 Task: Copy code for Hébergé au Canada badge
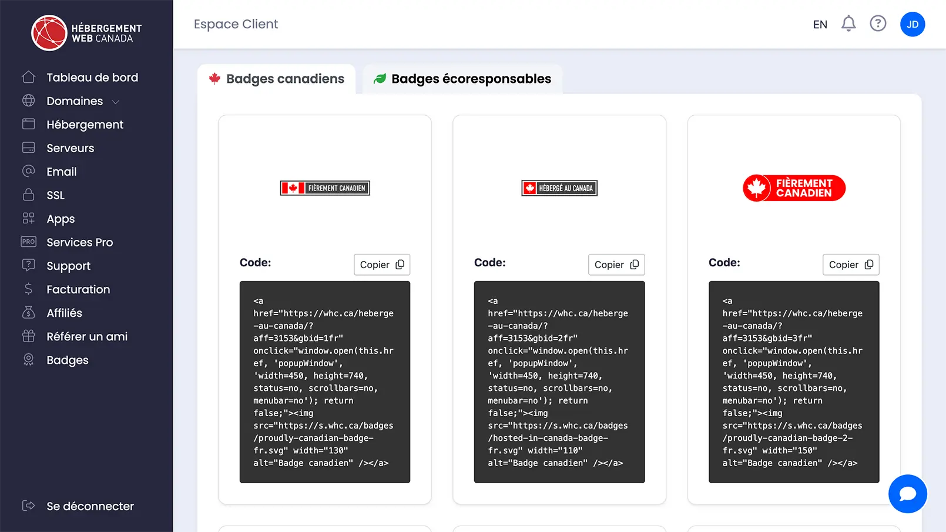pyautogui.click(x=616, y=265)
